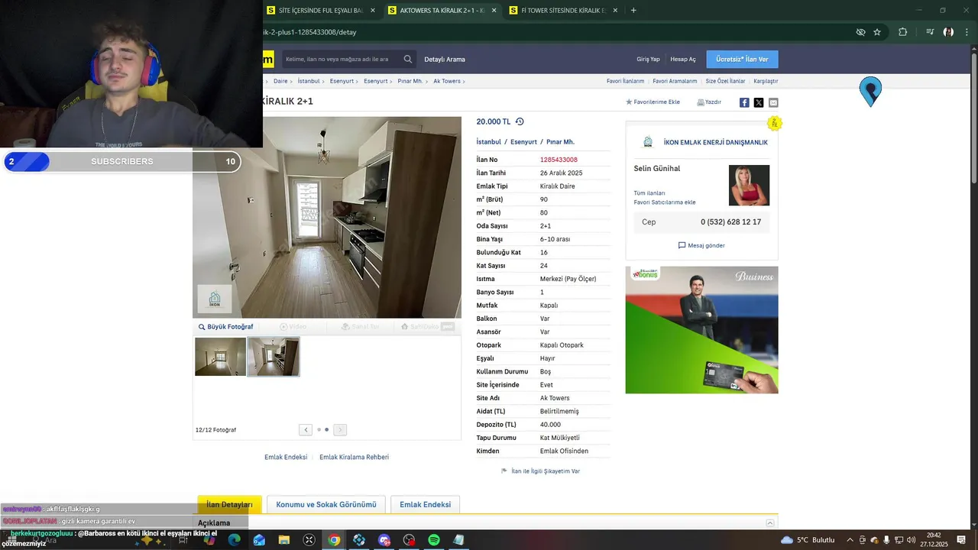Bookmark page with Chrome star icon
The image size is (978, 550).
click(877, 32)
